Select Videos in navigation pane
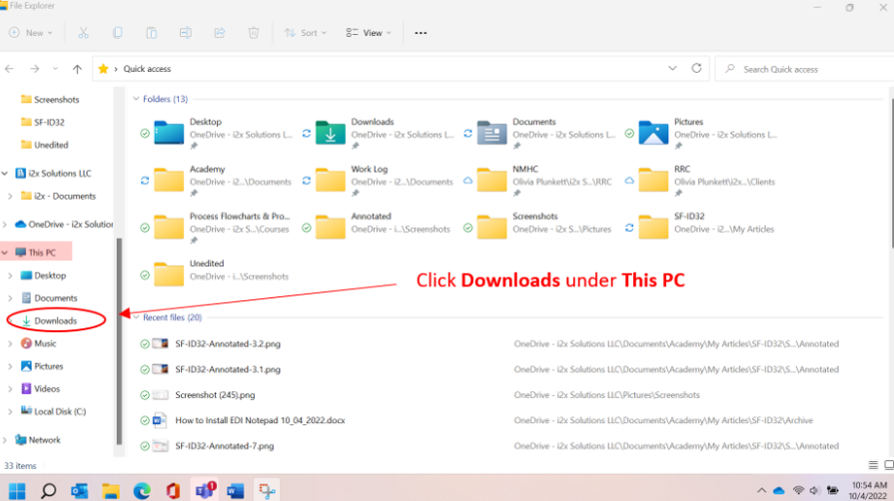 47,388
